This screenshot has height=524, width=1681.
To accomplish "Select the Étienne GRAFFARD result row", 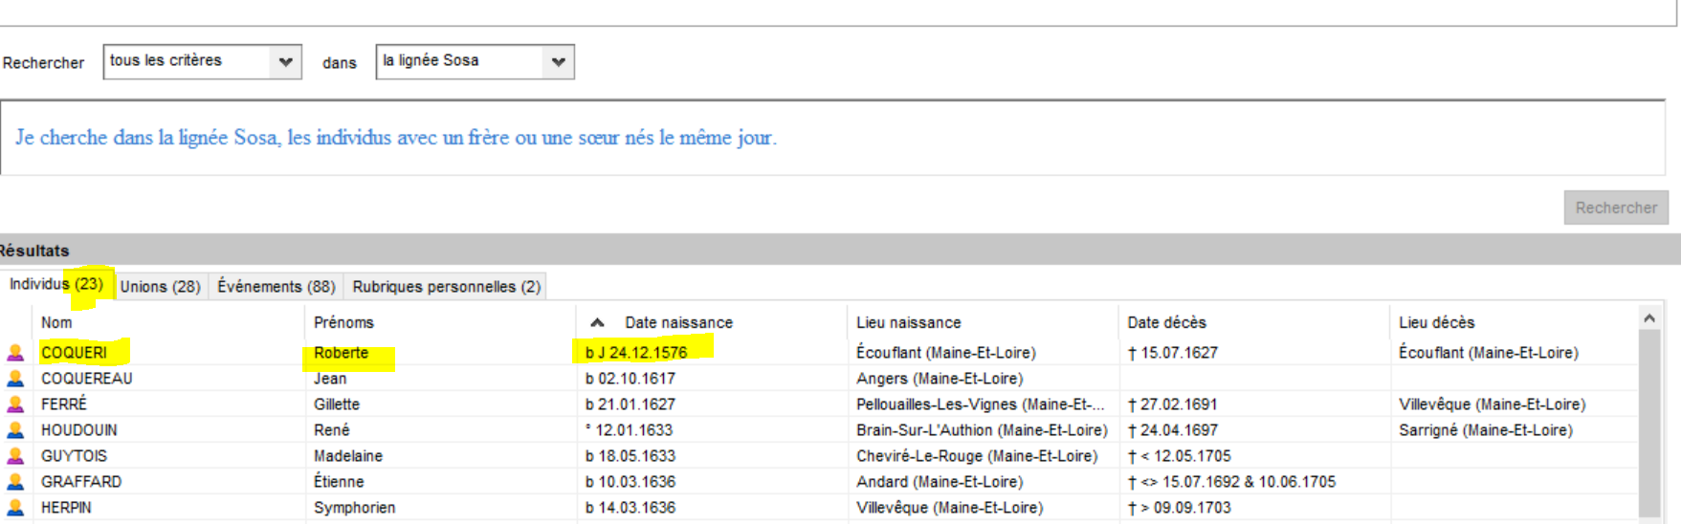I will (339, 482).
